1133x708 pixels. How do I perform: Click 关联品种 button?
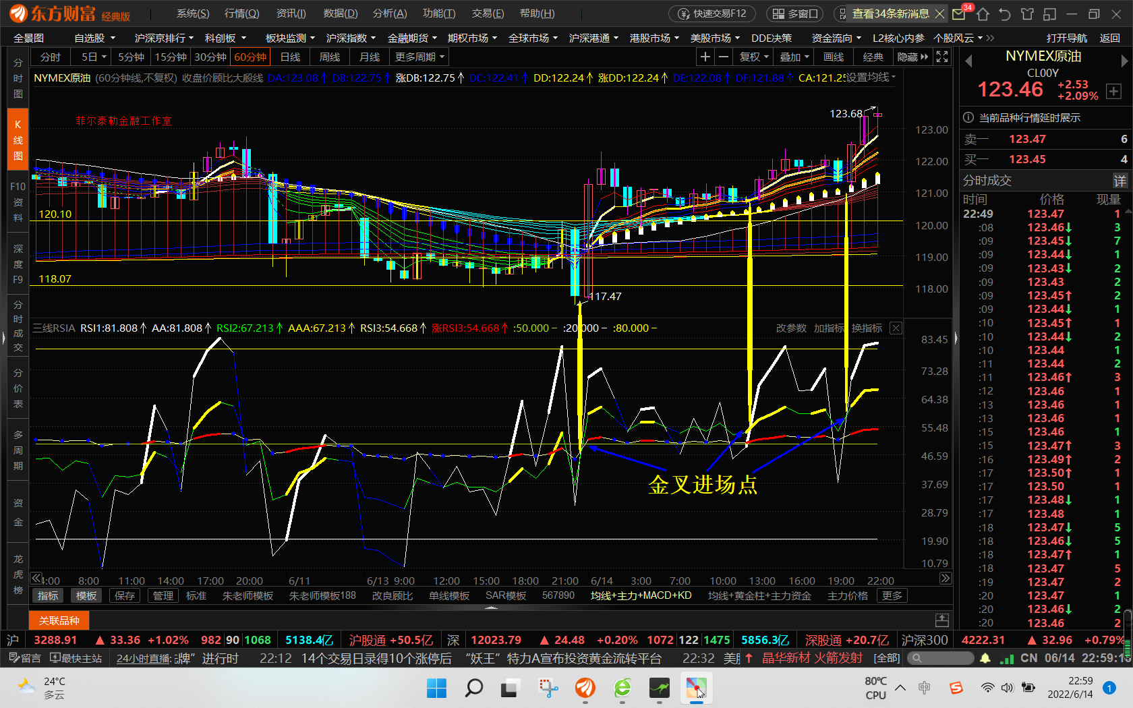tap(59, 620)
